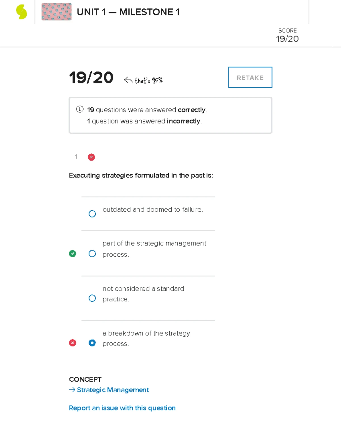Click the large 19/20 score text

(91, 77)
